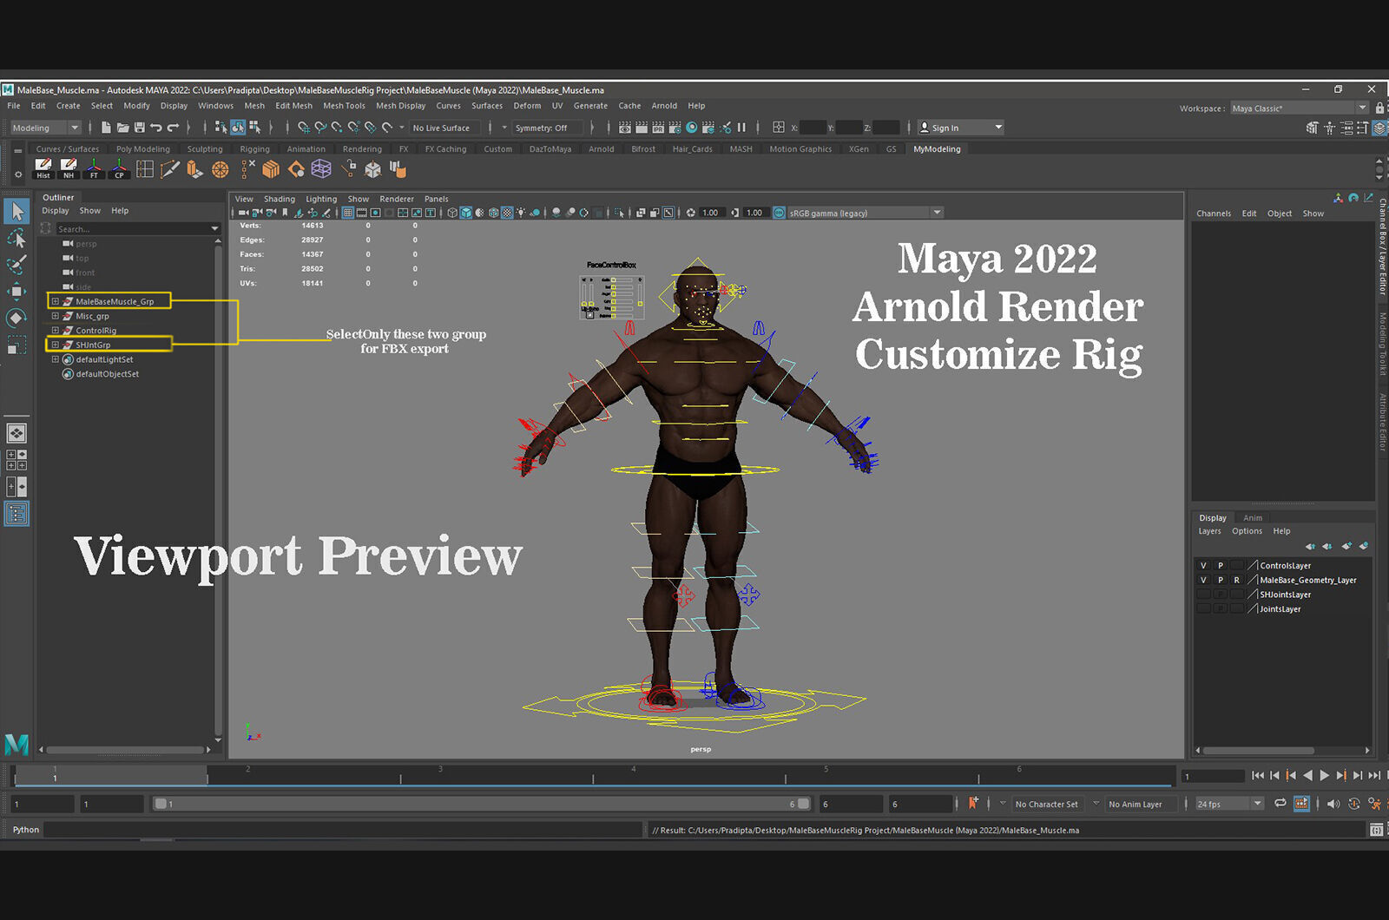
Task: Pick the Paint selection tool in the toolbox
Action: pos(16,264)
